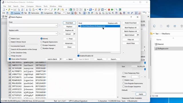Open the Compare menu
Screen dimensions: 183x103
(30, 6)
